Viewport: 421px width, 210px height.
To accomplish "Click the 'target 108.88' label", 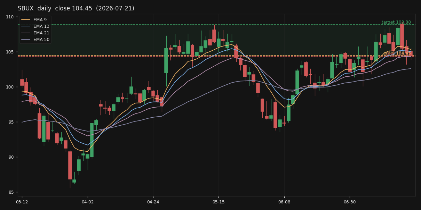I will click(x=396, y=22).
